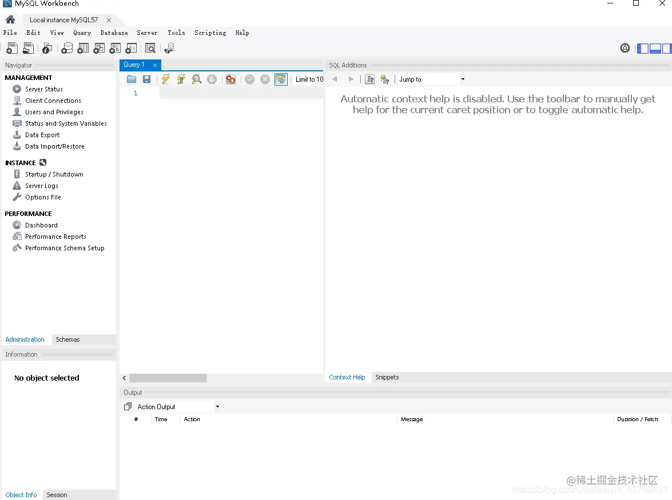Switch to the Snippets tab

tap(387, 377)
